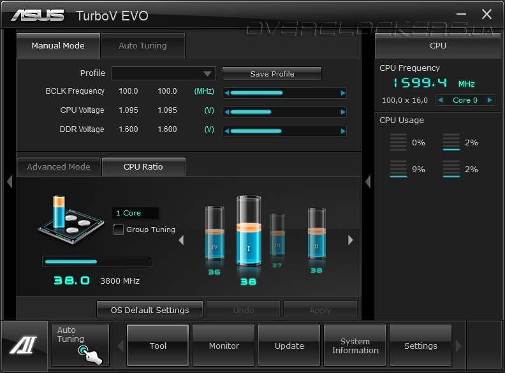Minimize the TurboV EVO window
The width and height of the screenshot is (505, 373).
[461, 14]
